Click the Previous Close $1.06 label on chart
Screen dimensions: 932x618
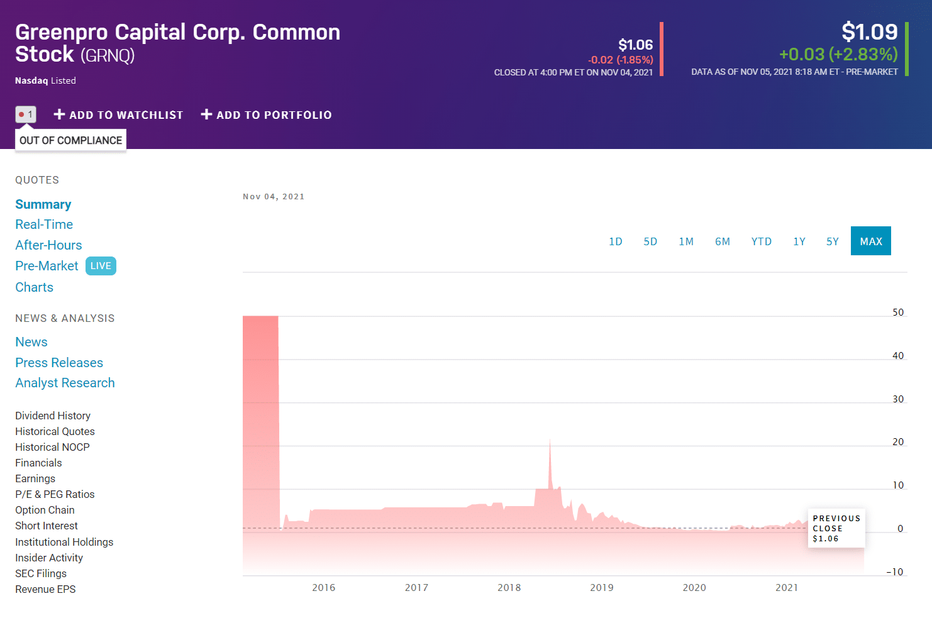coord(836,528)
